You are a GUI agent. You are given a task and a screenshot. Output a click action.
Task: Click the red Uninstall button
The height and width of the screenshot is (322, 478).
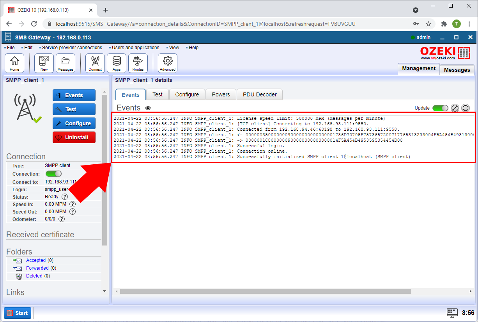point(74,137)
